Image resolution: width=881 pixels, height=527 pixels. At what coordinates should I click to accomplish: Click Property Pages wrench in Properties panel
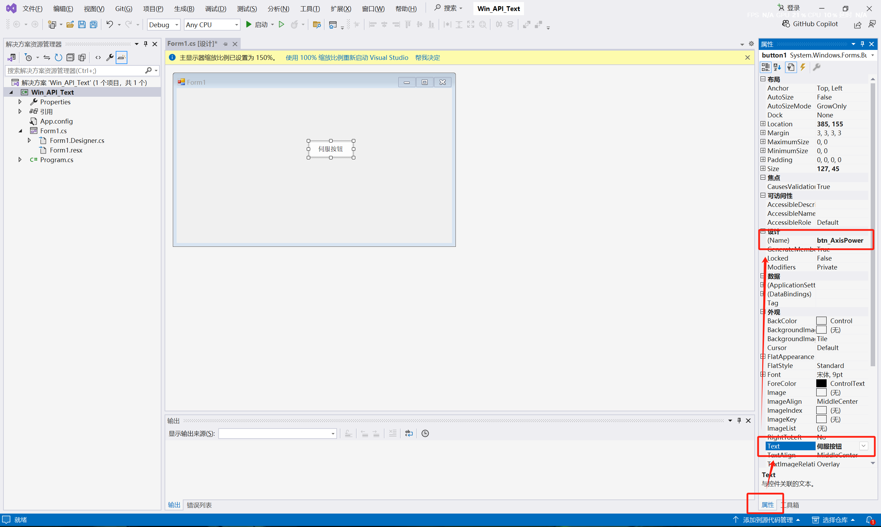pos(816,67)
